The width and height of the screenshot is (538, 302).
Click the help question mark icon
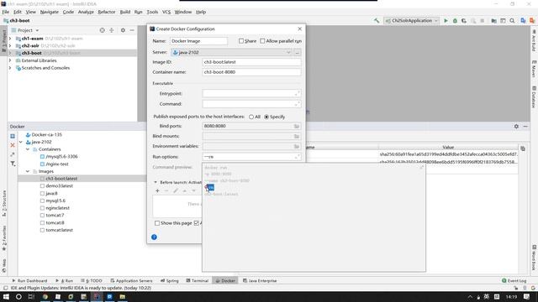[154, 237]
